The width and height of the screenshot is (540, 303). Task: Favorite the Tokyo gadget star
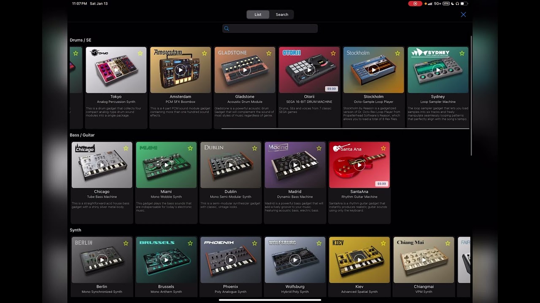point(140,53)
